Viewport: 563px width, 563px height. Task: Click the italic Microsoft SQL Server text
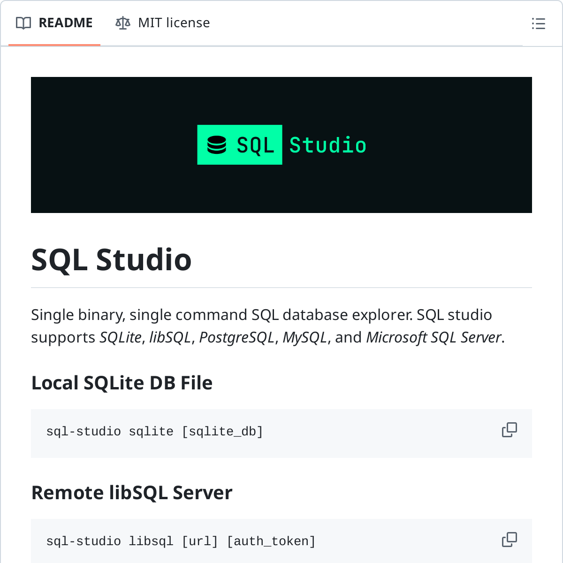(x=434, y=337)
